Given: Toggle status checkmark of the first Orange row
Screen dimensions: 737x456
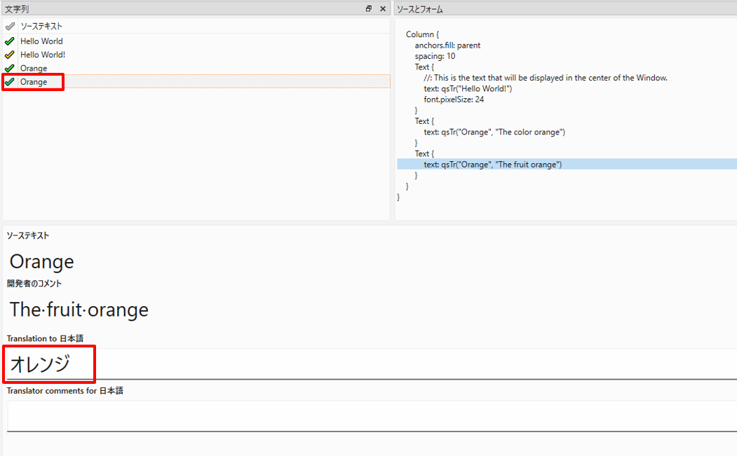Looking at the screenshot, I should [x=9, y=69].
